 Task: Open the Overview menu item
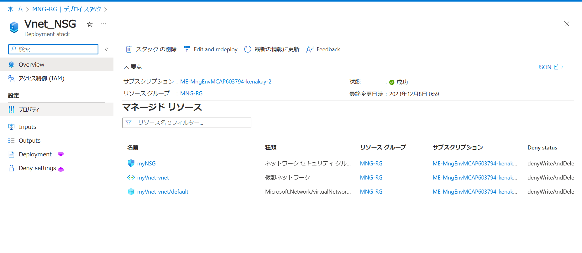[x=57, y=64]
